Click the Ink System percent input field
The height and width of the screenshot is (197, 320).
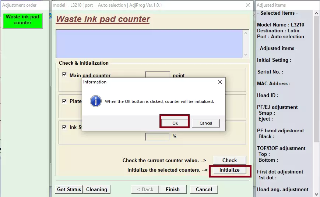157,137
